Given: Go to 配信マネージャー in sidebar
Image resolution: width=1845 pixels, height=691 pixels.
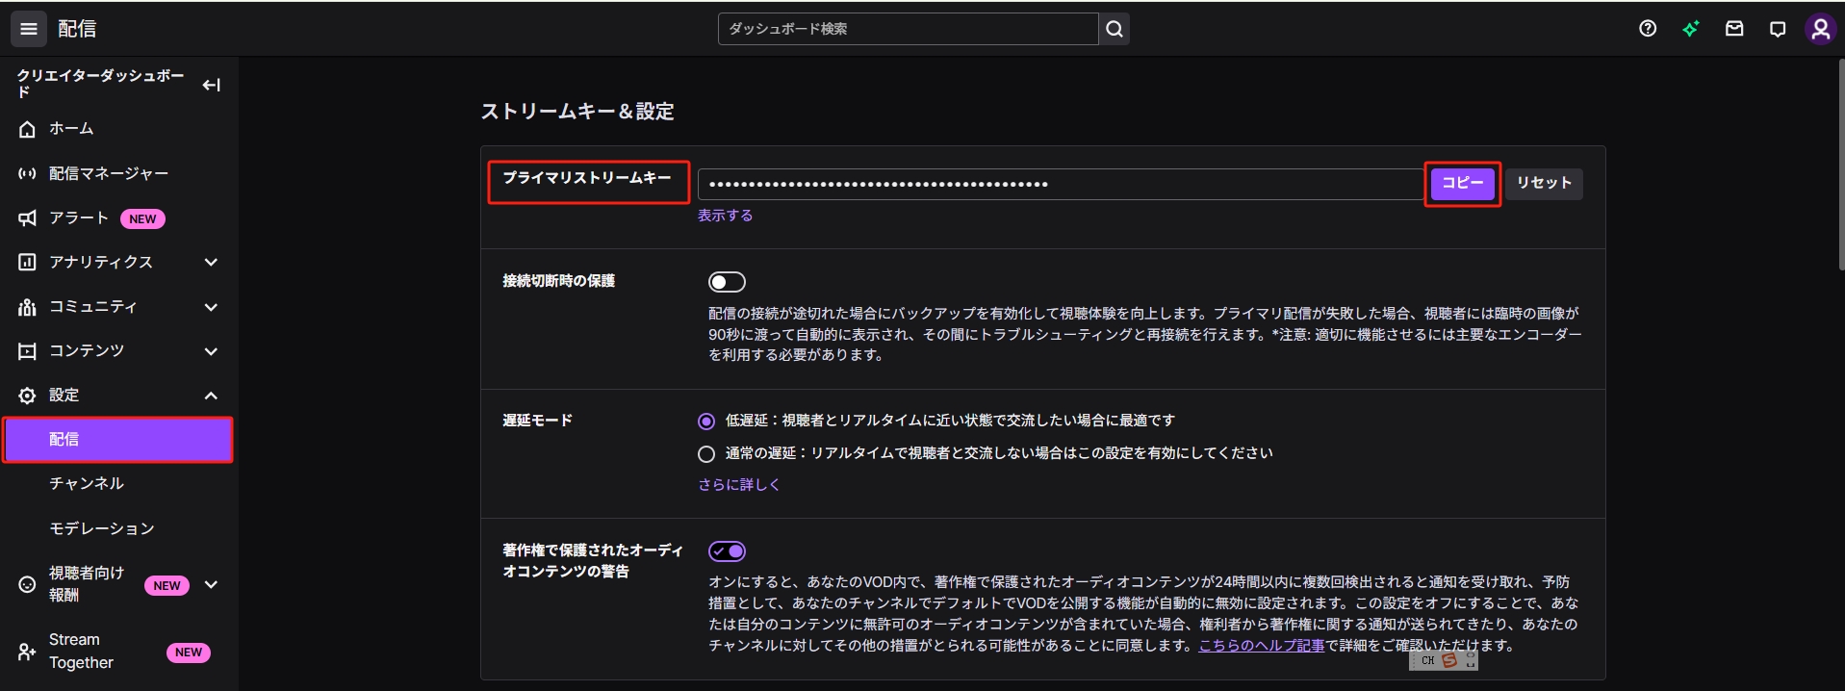Looking at the screenshot, I should pos(108,173).
